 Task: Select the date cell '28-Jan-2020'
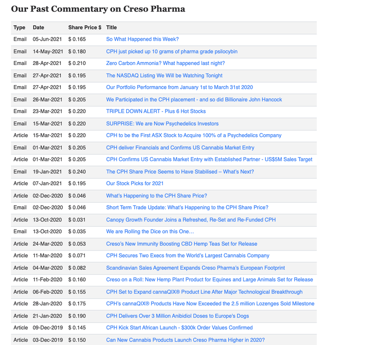(x=47, y=304)
